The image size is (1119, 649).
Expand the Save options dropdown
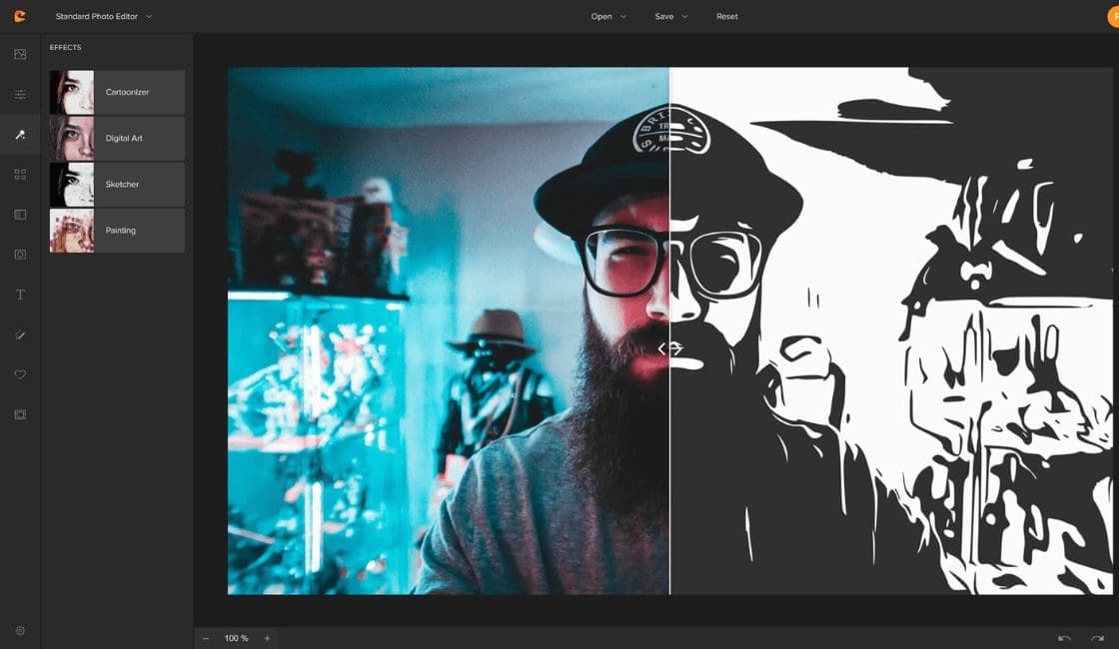(670, 16)
